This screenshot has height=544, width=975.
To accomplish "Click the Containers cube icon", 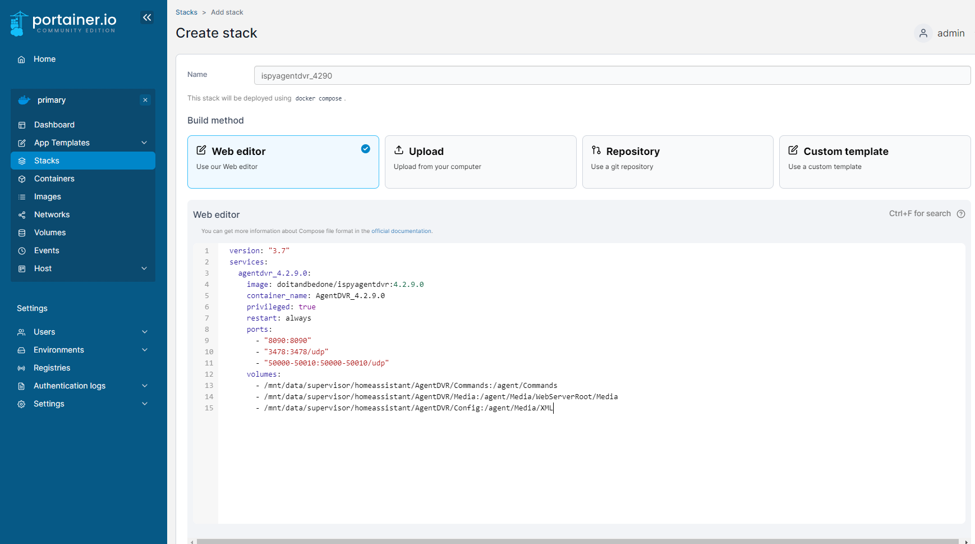I will pos(22,179).
